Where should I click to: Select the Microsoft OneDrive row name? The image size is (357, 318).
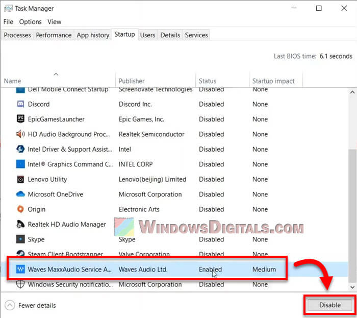tap(55, 194)
